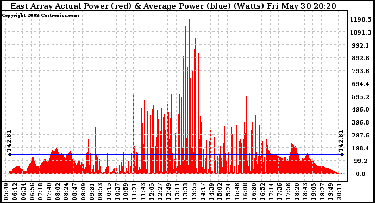Image resolution: width=375 pixels, height=203 pixels.
Task: Click the x-axis time label 07:40
Action: pos(49,192)
